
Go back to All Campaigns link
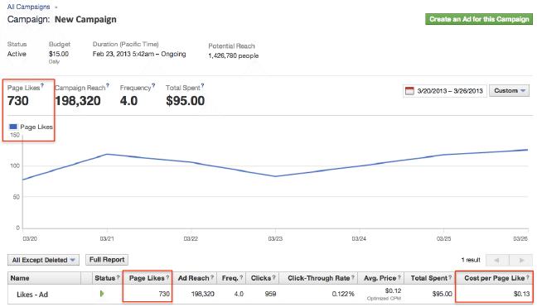[29, 7]
